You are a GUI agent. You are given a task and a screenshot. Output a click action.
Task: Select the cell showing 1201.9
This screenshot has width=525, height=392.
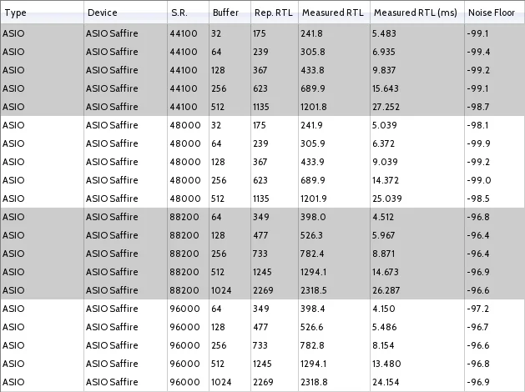316,199
